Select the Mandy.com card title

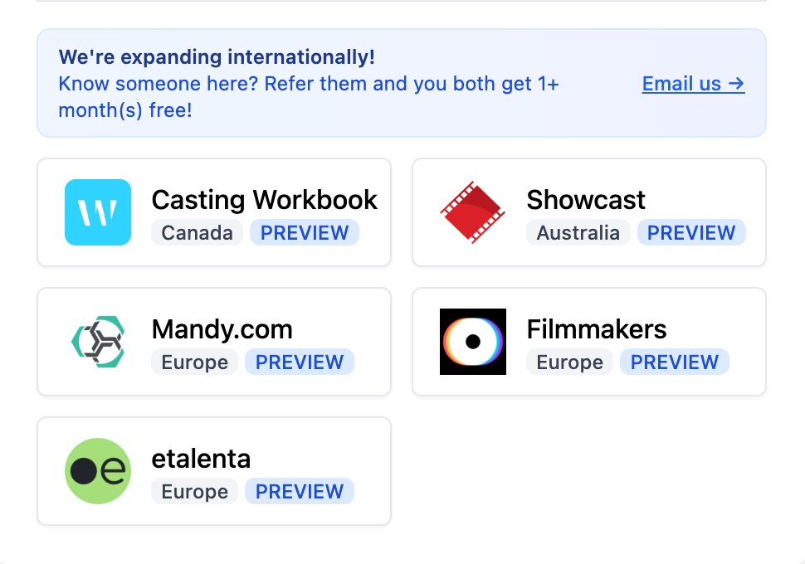click(222, 329)
